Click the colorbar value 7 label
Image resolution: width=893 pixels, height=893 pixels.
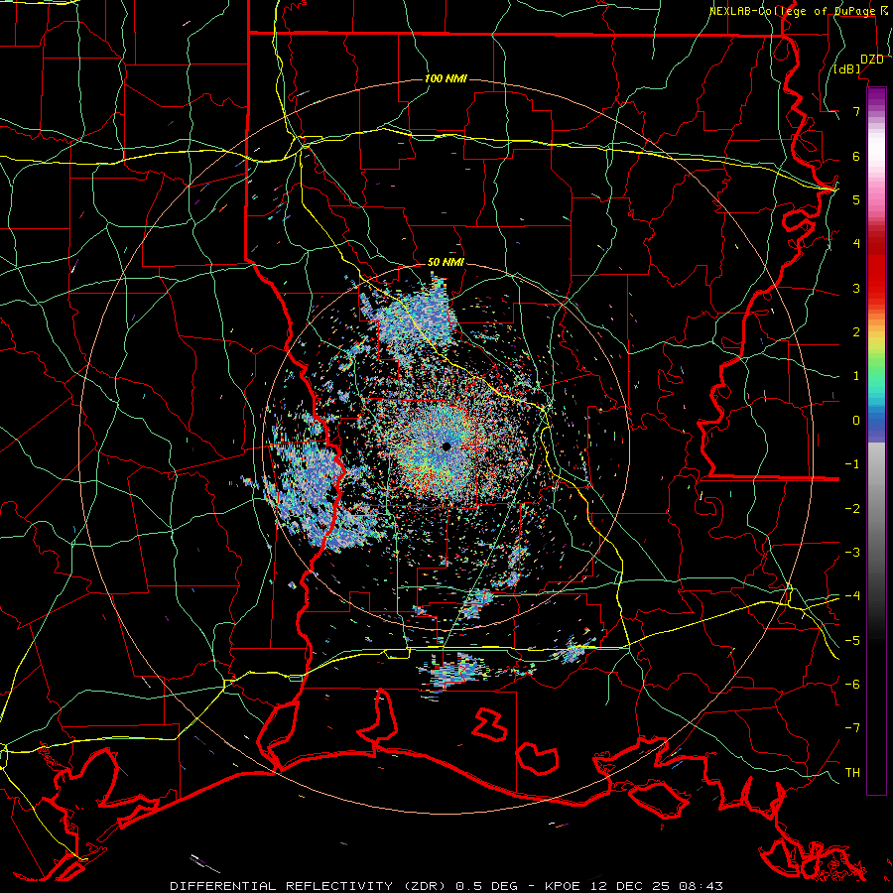click(x=856, y=111)
